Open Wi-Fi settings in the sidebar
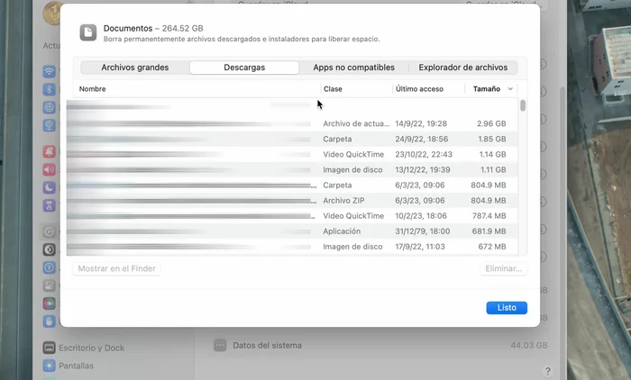 [x=49, y=71]
